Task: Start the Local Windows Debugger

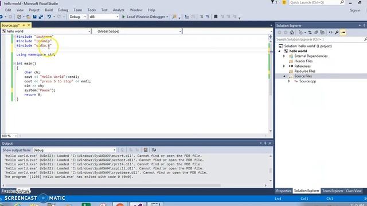Action: 143,17
